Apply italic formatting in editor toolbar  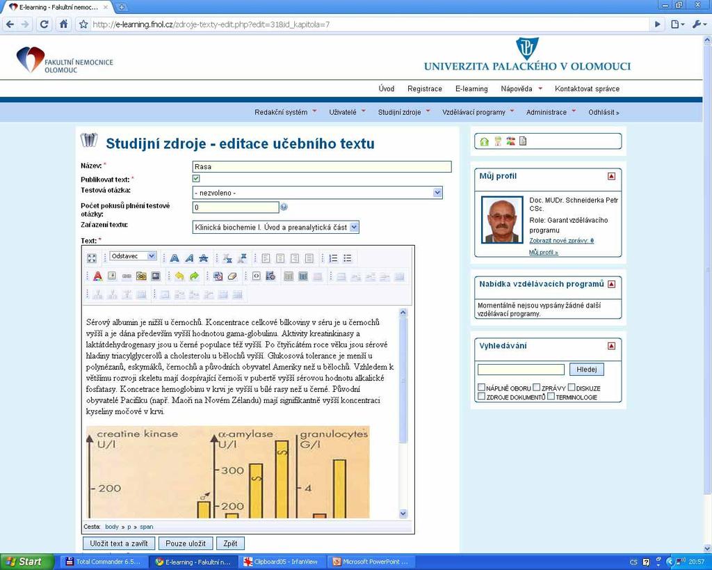point(189,258)
